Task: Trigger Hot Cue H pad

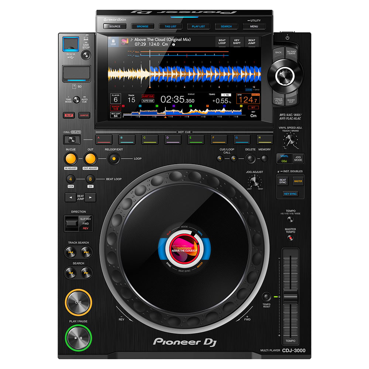Action: click(265, 139)
